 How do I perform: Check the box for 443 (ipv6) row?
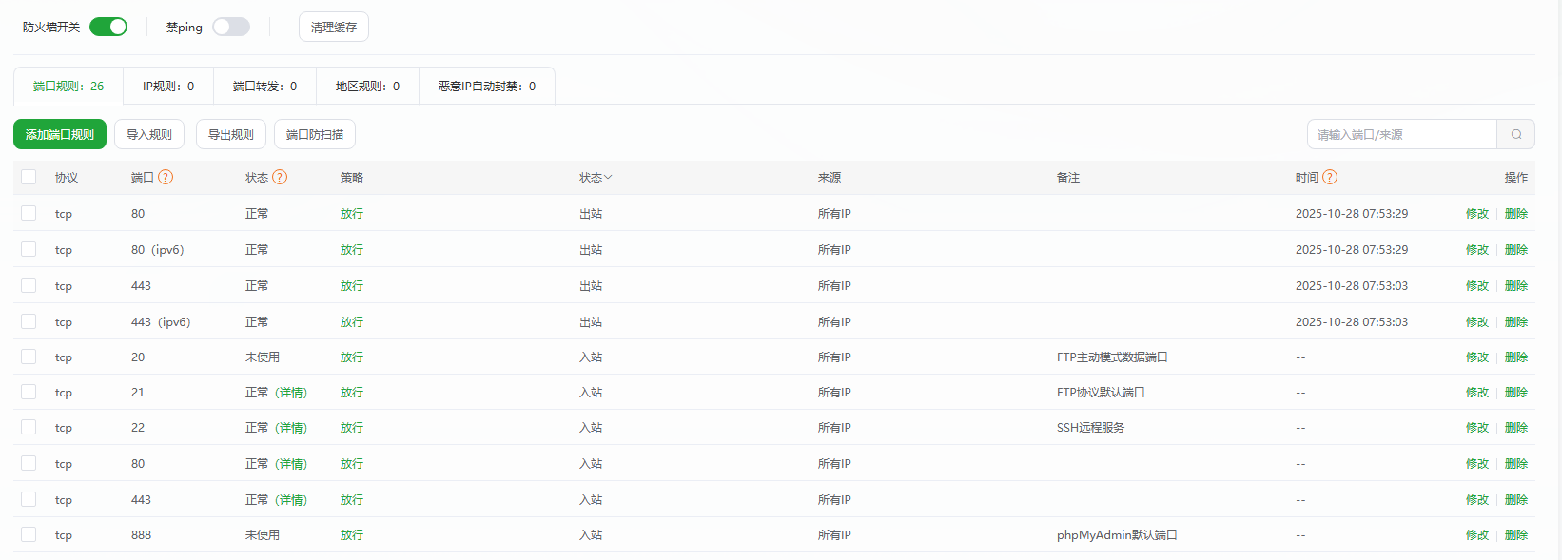(29, 321)
